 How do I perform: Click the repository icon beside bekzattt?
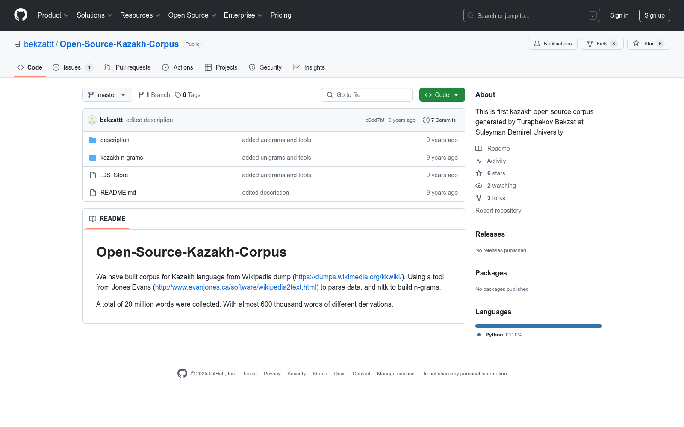[x=17, y=44]
